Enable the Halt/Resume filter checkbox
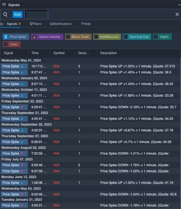This screenshot has height=209, width=181. click(x=96, y=37)
